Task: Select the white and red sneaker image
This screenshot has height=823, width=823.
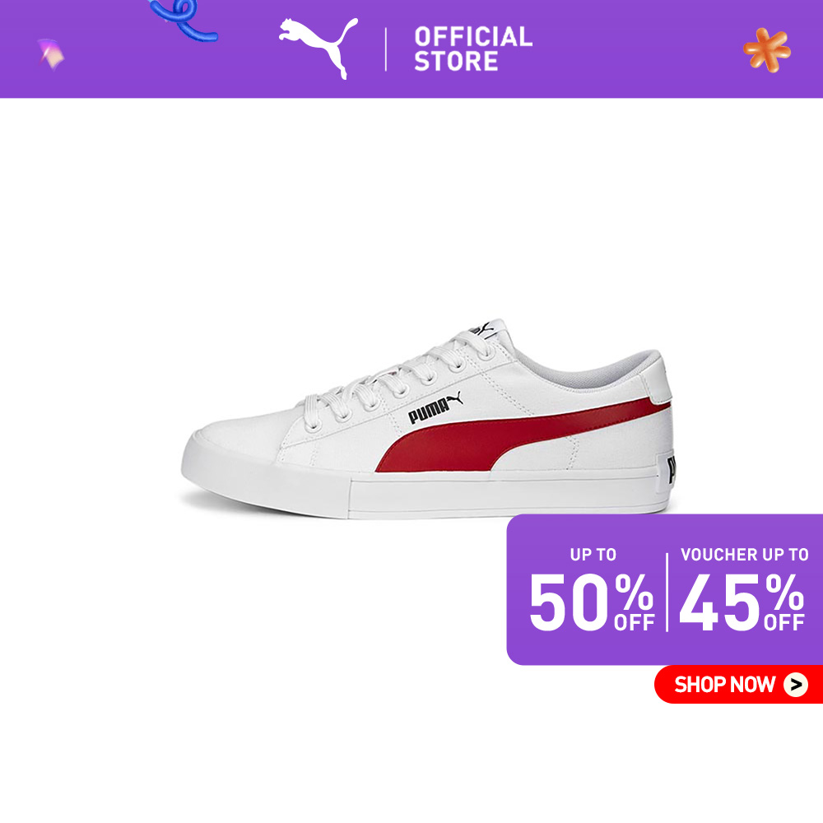Action: (428, 420)
